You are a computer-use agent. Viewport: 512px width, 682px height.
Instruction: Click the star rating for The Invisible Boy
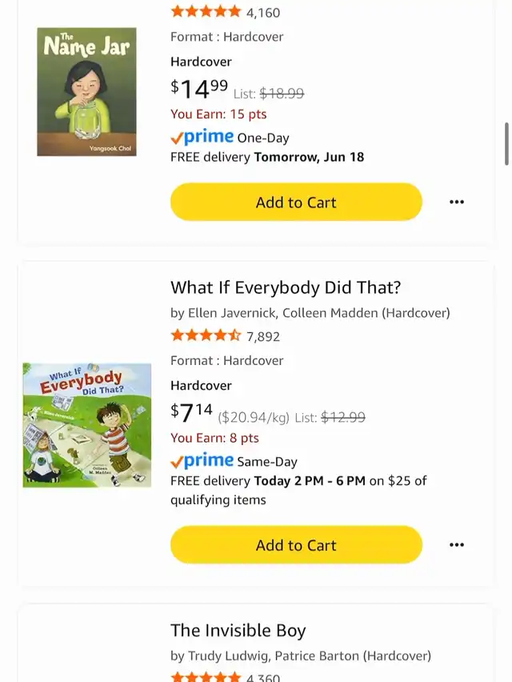coord(206,677)
